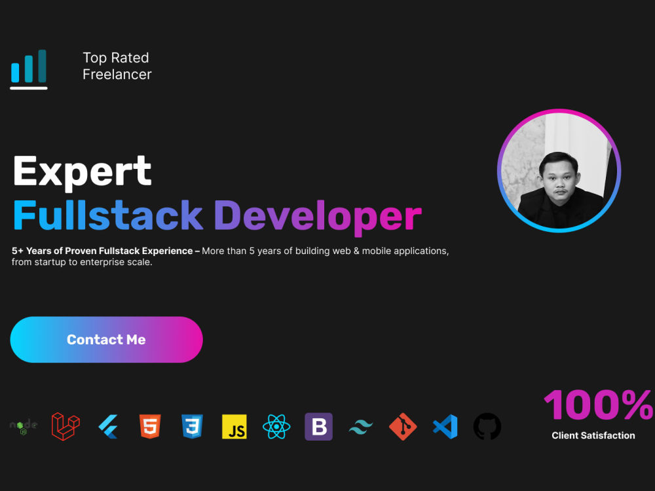Select the purple Bootstrap B icon
The image size is (655, 491).
(319, 426)
